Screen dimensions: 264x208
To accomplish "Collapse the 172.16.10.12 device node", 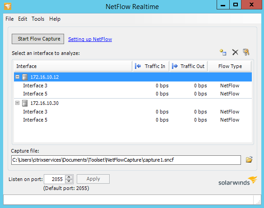I will click(x=17, y=77).
